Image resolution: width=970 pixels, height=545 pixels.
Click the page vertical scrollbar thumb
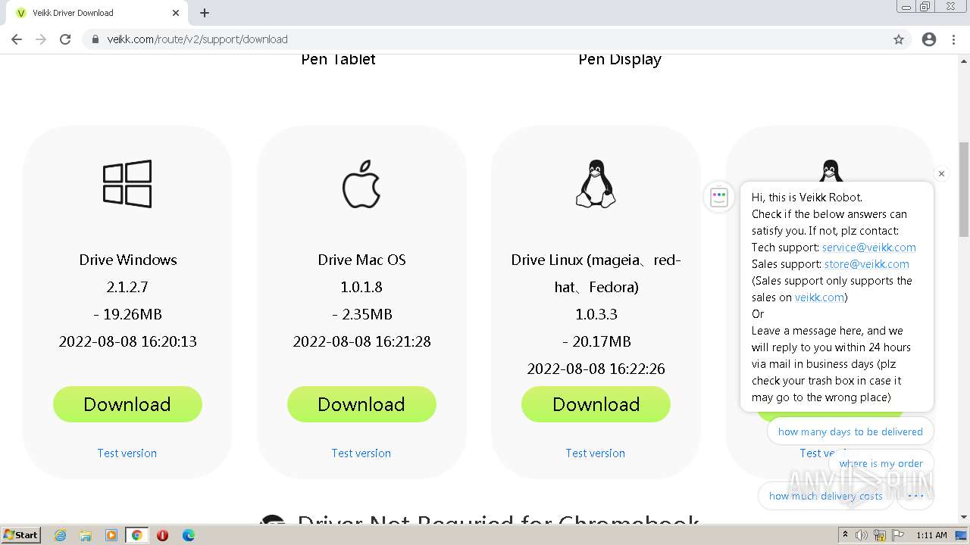coord(964,190)
